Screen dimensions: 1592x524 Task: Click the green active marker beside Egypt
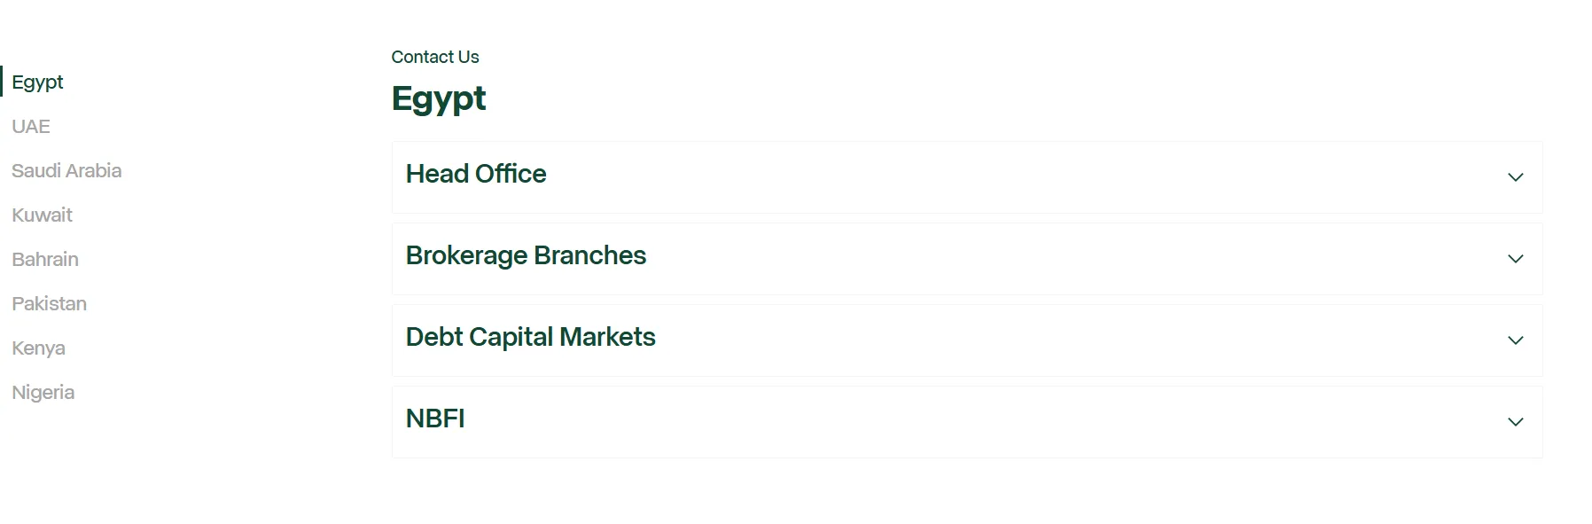coord(2,82)
